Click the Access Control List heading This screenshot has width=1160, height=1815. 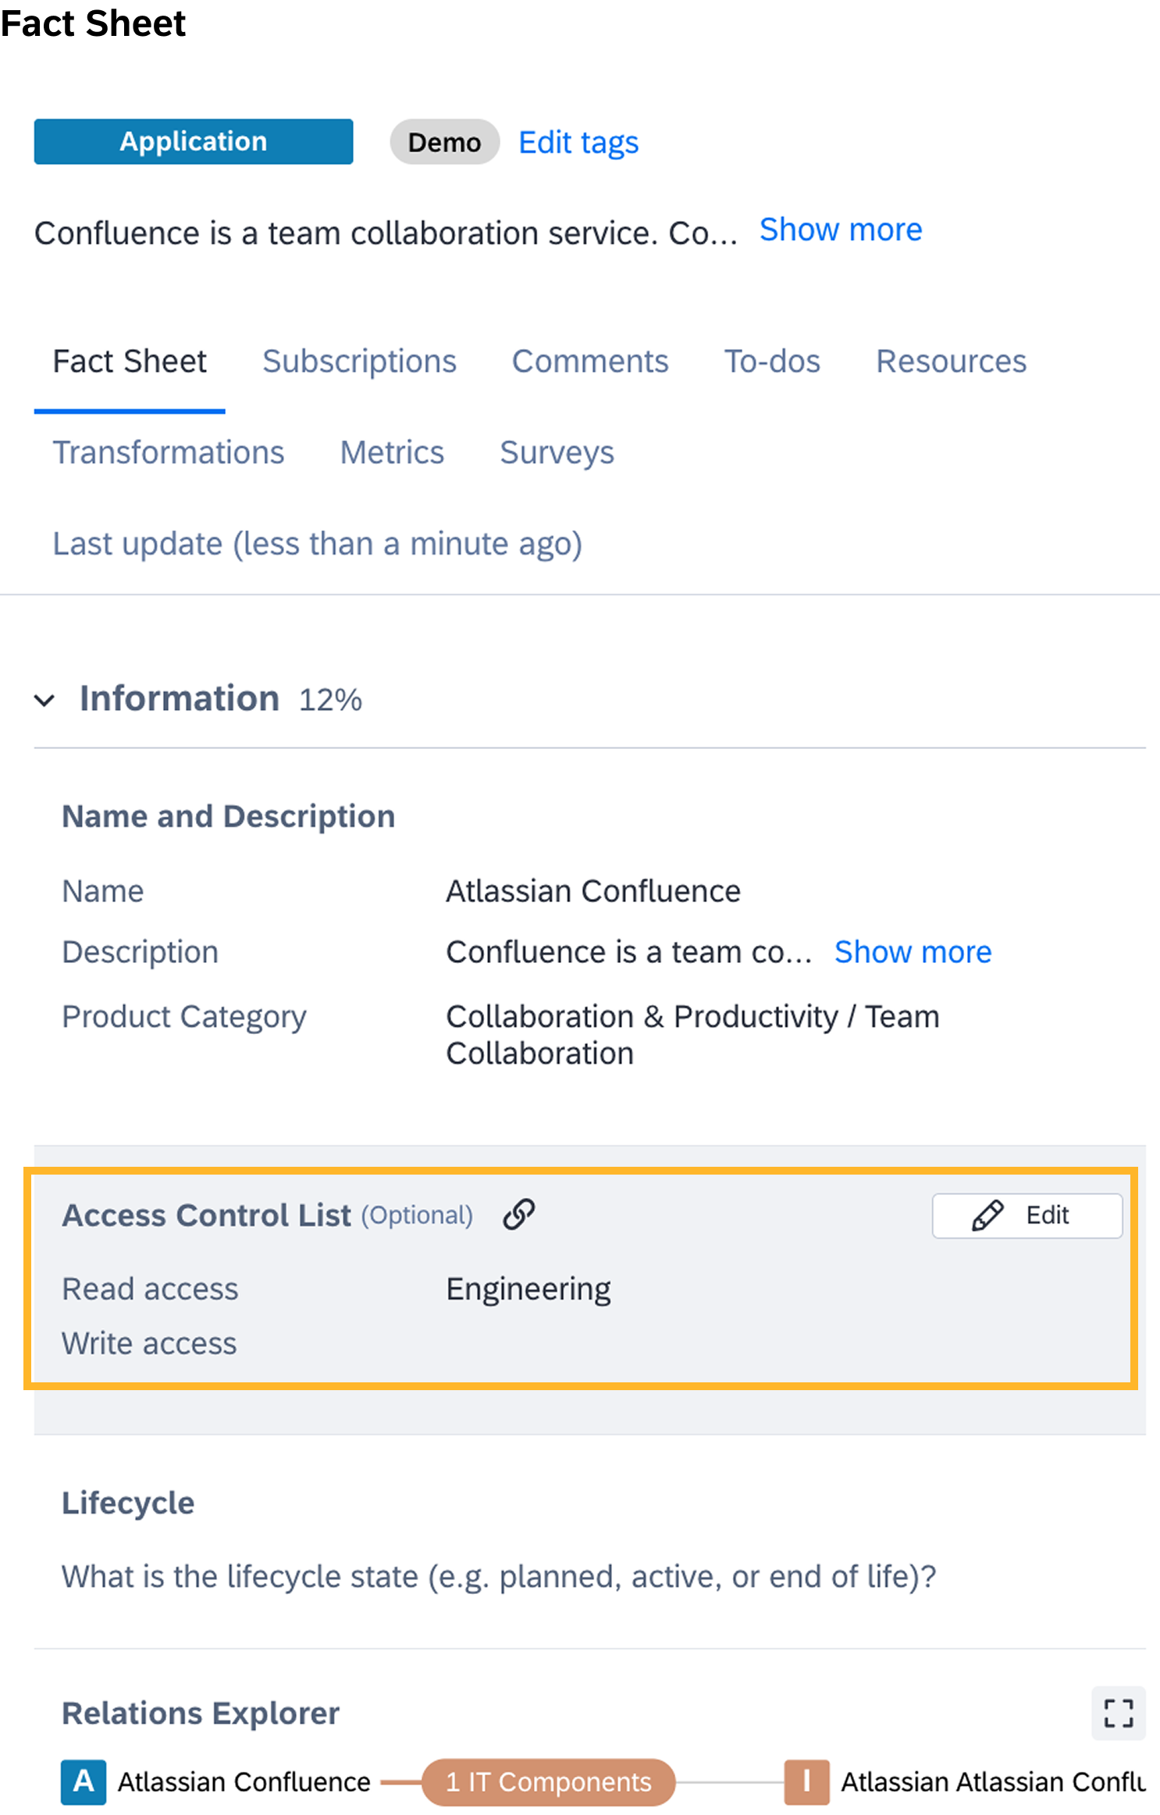pyautogui.click(x=206, y=1215)
